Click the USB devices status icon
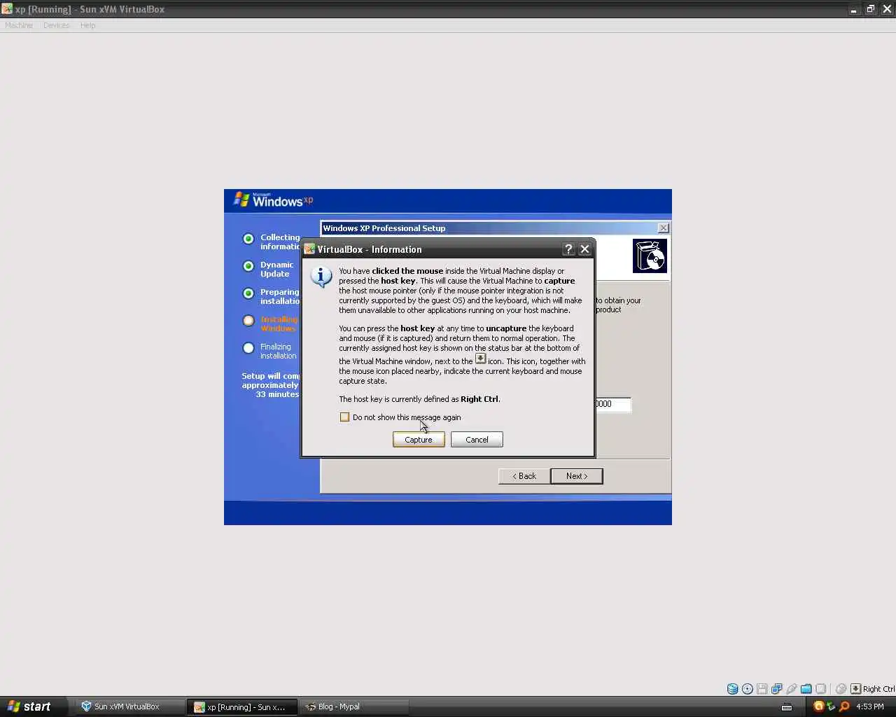The image size is (896, 717). click(791, 689)
